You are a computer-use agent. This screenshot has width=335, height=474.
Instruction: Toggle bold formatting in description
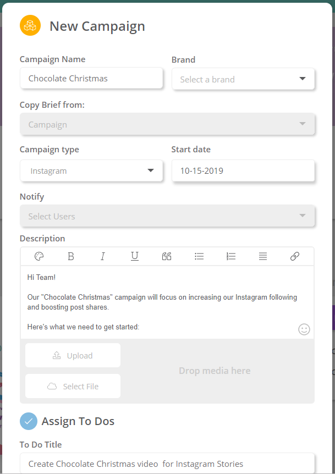pyautogui.click(x=71, y=256)
